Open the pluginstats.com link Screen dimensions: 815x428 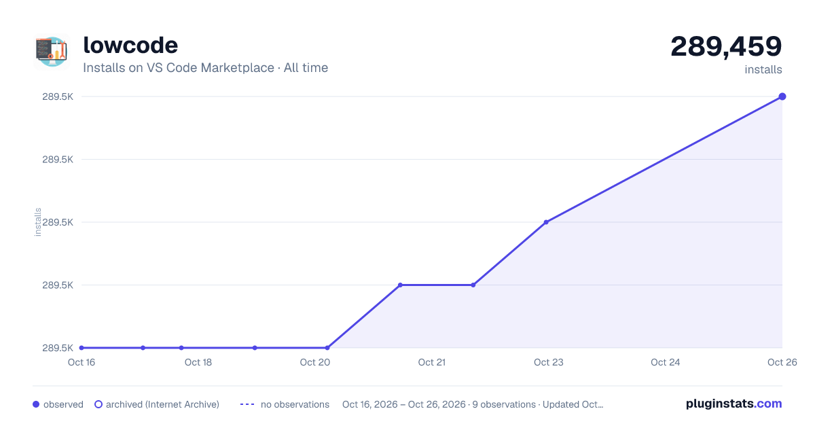[733, 404]
